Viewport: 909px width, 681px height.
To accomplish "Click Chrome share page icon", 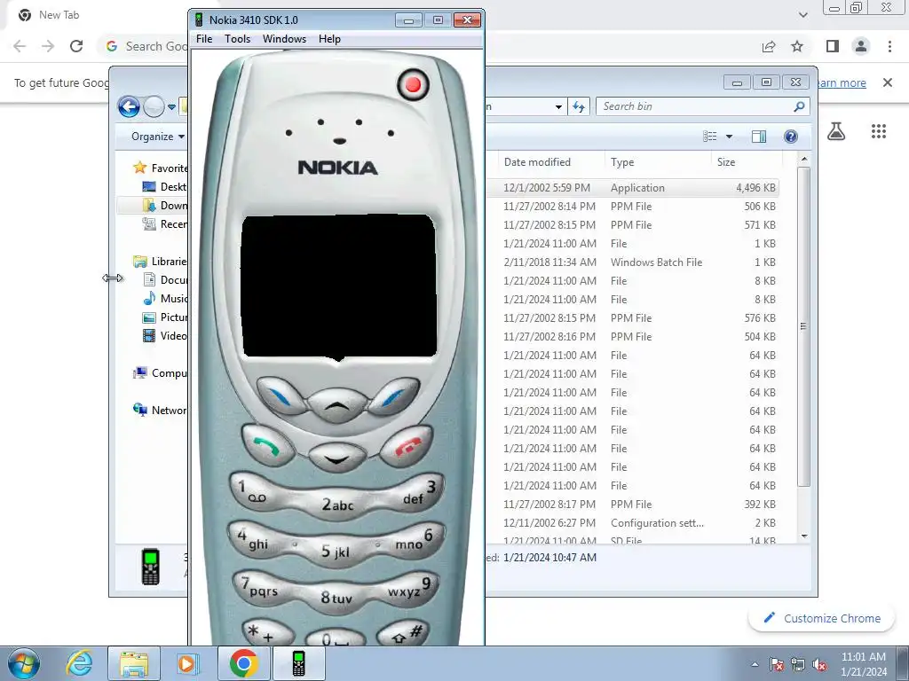I will pos(769,46).
